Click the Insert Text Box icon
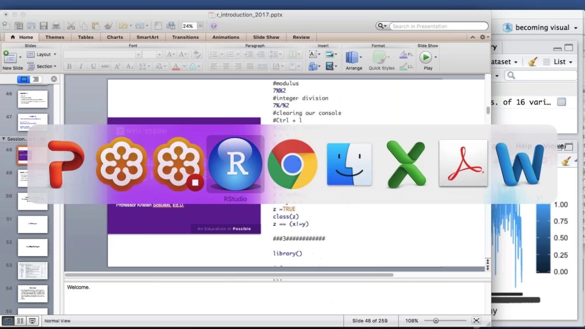585x329 pixels. 313,54
